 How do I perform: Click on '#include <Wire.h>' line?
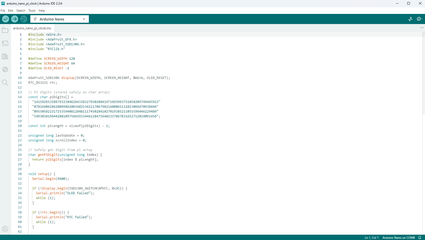point(45,35)
